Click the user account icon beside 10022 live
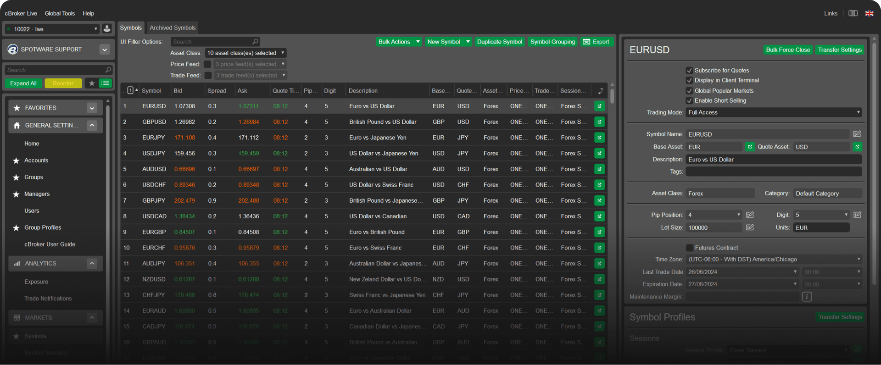Screen dimensions: 881x365 [x=107, y=29]
